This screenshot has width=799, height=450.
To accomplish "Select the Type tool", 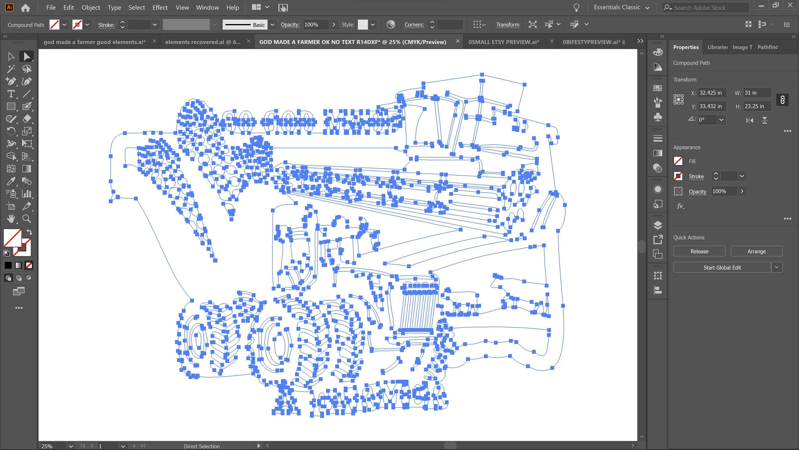I will (x=11, y=94).
